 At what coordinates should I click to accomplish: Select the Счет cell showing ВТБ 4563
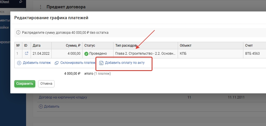(252, 54)
